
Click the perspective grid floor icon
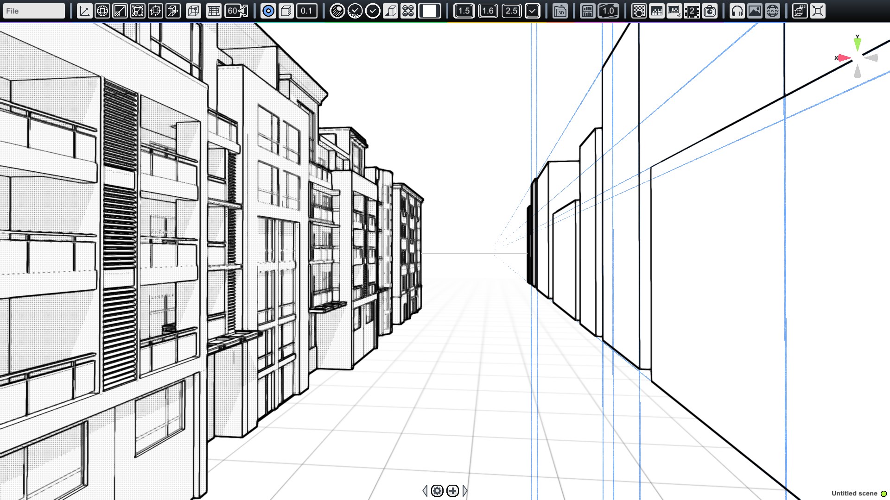tap(214, 11)
